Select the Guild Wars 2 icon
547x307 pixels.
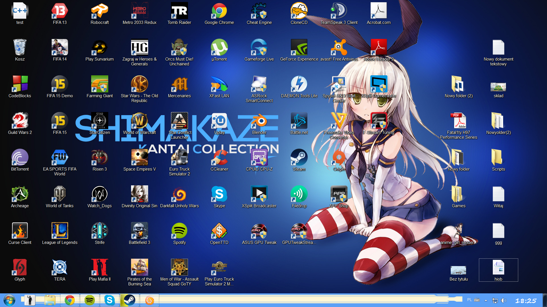point(20,123)
